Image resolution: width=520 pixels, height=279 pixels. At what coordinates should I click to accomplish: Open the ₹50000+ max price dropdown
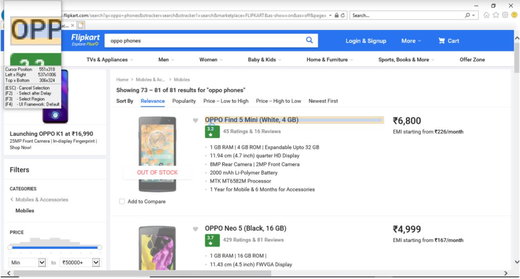(x=79, y=262)
